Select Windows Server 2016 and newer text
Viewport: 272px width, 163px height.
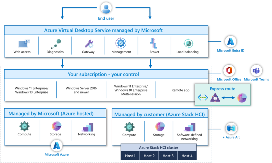tap(81, 90)
